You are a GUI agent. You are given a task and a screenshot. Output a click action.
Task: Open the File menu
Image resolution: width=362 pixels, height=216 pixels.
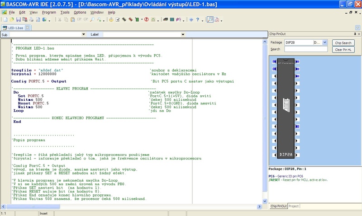(12, 12)
